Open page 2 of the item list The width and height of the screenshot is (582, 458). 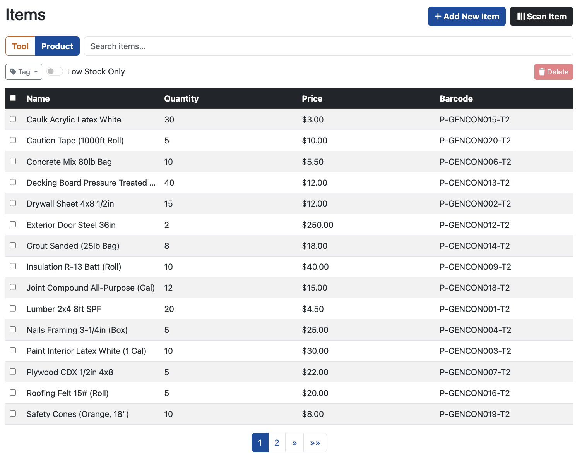coord(277,442)
